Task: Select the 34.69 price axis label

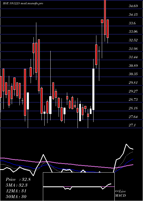Action: [x=133, y=6]
